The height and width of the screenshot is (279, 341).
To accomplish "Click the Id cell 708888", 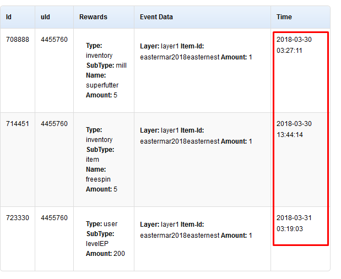I will 18,40.
